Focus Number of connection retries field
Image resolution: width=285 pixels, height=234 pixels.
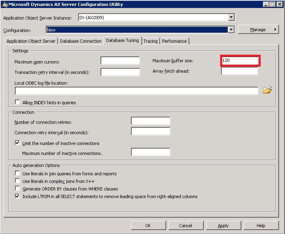(151, 121)
